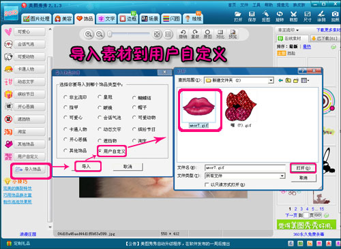The image size is (341, 249).
Task: Select the 蝴蝶结 radio button
Action: coord(134,98)
